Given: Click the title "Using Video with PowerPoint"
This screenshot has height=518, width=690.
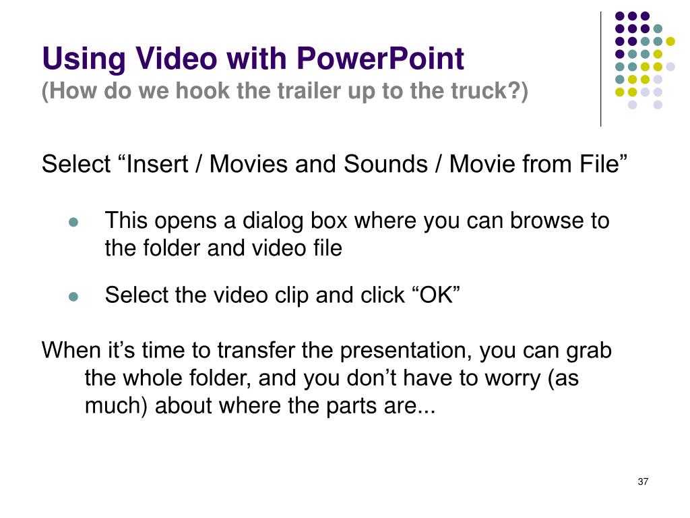Looking at the screenshot, I should (x=253, y=59).
